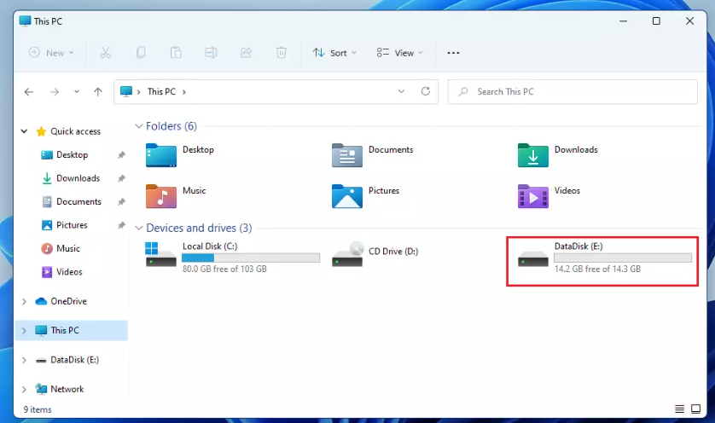
Task: Open recent locations dropdown arrow
Action: pos(77,92)
